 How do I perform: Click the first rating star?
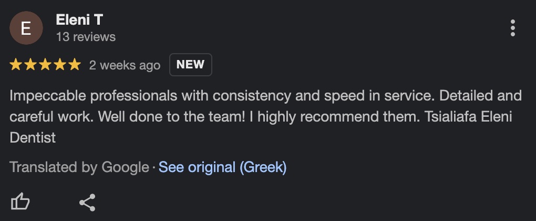[16, 65]
